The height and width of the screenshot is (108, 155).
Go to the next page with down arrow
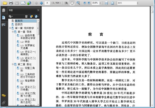pos(41,3)
